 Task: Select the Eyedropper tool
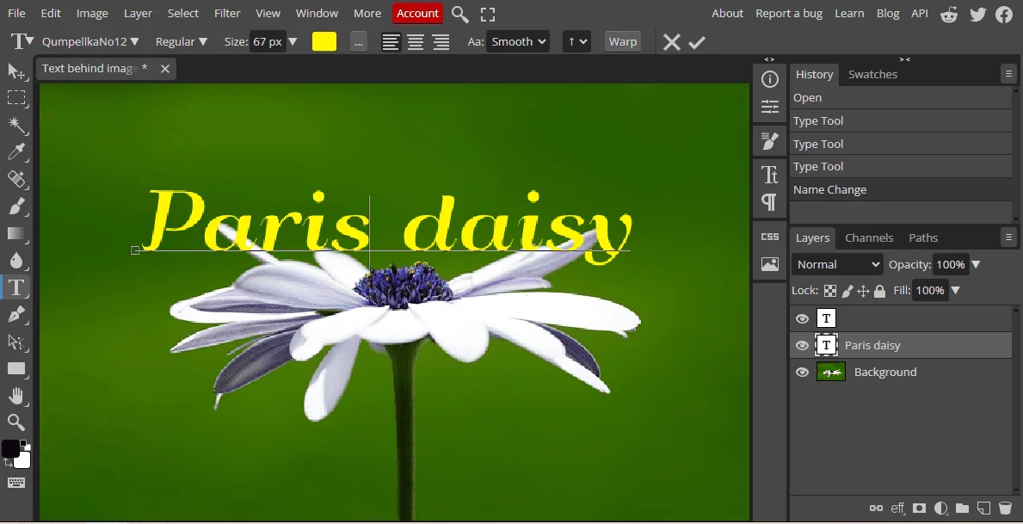[16, 152]
